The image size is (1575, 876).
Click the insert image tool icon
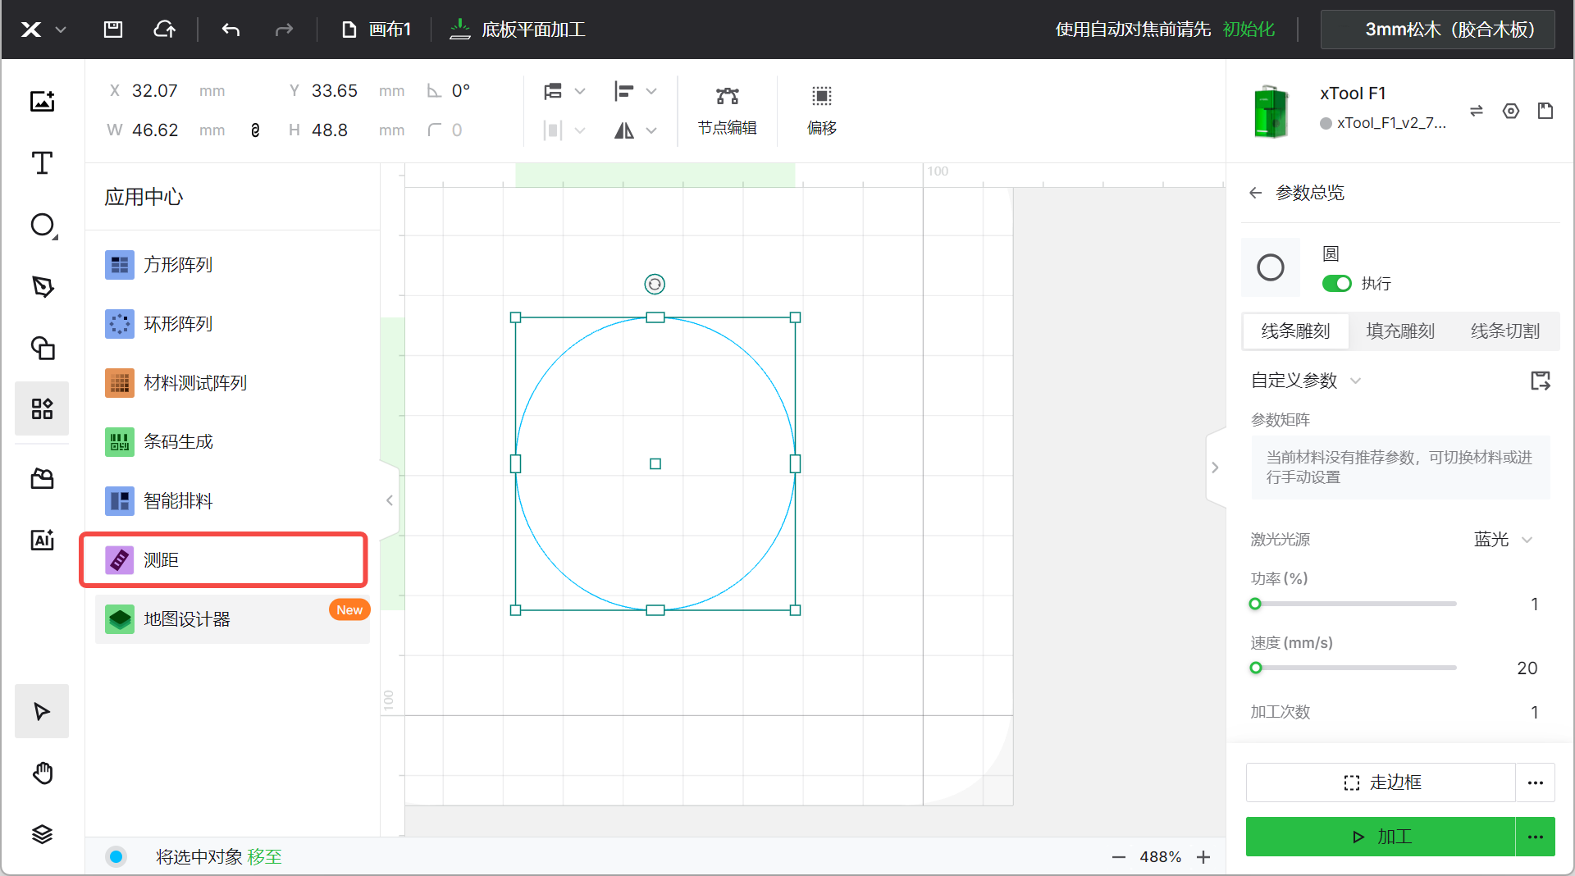pos(42,101)
